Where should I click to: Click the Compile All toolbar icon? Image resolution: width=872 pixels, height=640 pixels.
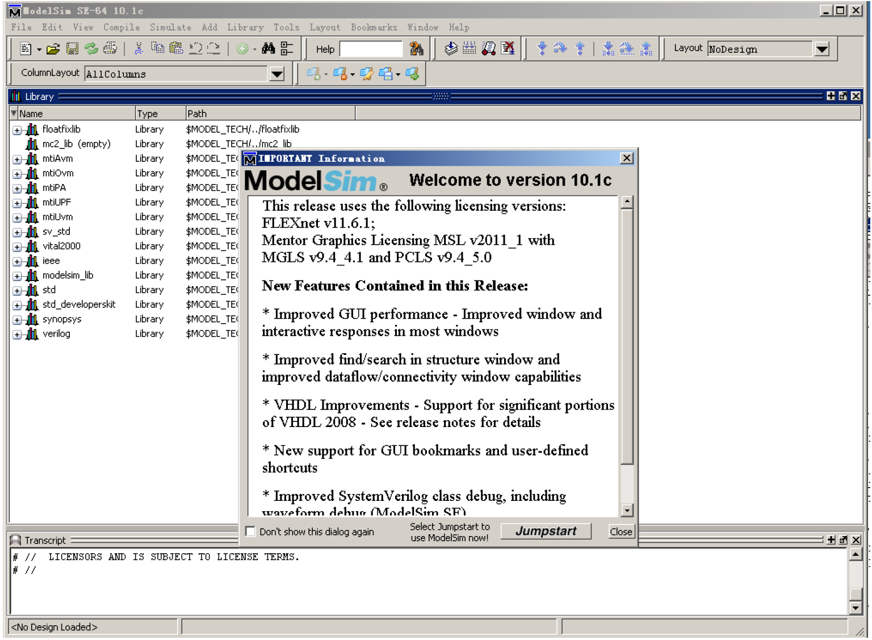pyautogui.click(x=469, y=48)
